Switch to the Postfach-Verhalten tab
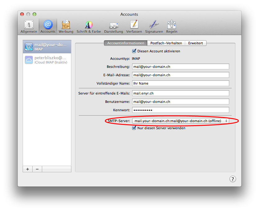This screenshot has width=259, height=211. 166,43
